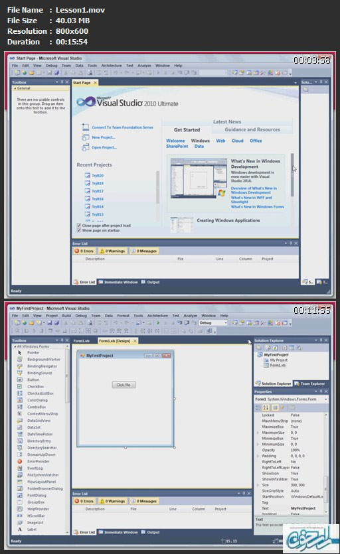Viewport: 340px width, 554px height.
Task: Pick the BackgroundWorker control icon
Action: (x=19, y=360)
